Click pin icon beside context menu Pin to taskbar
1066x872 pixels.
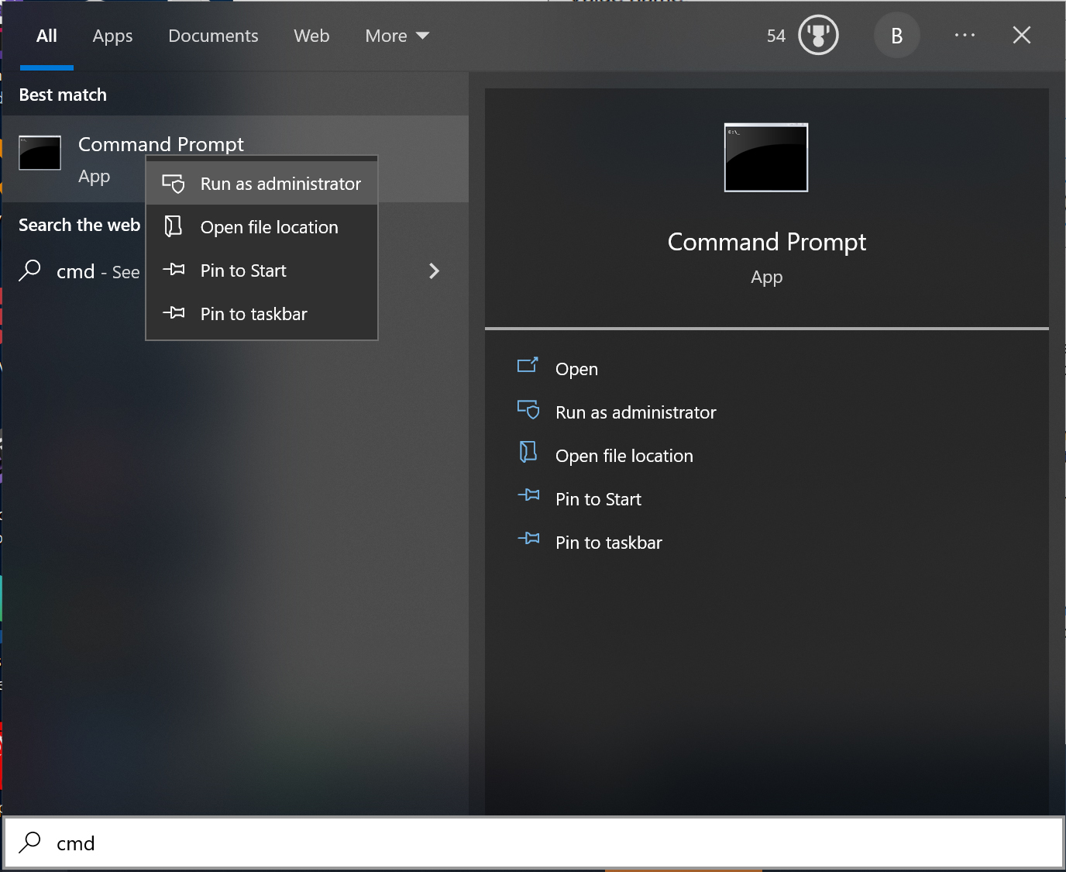pyautogui.click(x=174, y=313)
